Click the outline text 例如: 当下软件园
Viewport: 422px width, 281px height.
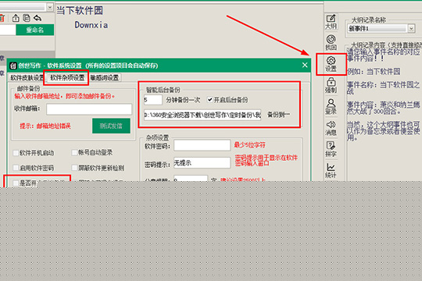(x=374, y=72)
